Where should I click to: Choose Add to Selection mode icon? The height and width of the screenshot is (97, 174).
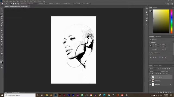(x=13, y=4)
